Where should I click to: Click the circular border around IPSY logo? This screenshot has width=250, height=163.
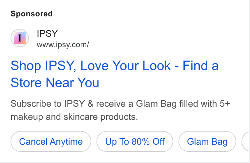[20, 38]
